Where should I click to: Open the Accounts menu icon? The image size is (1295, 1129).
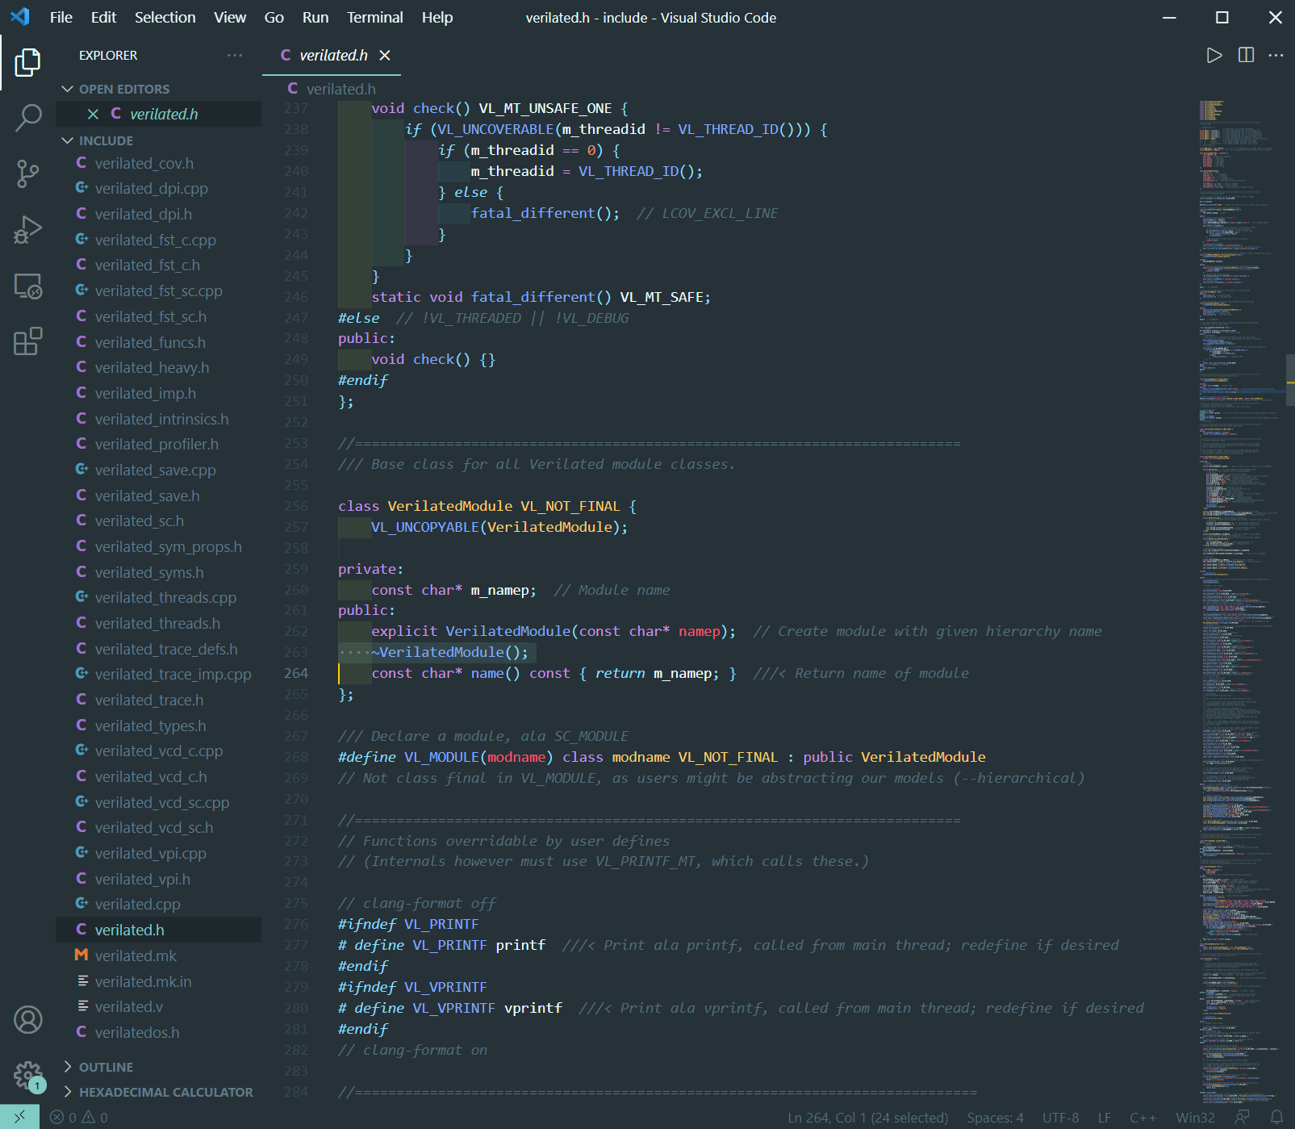click(x=27, y=1020)
